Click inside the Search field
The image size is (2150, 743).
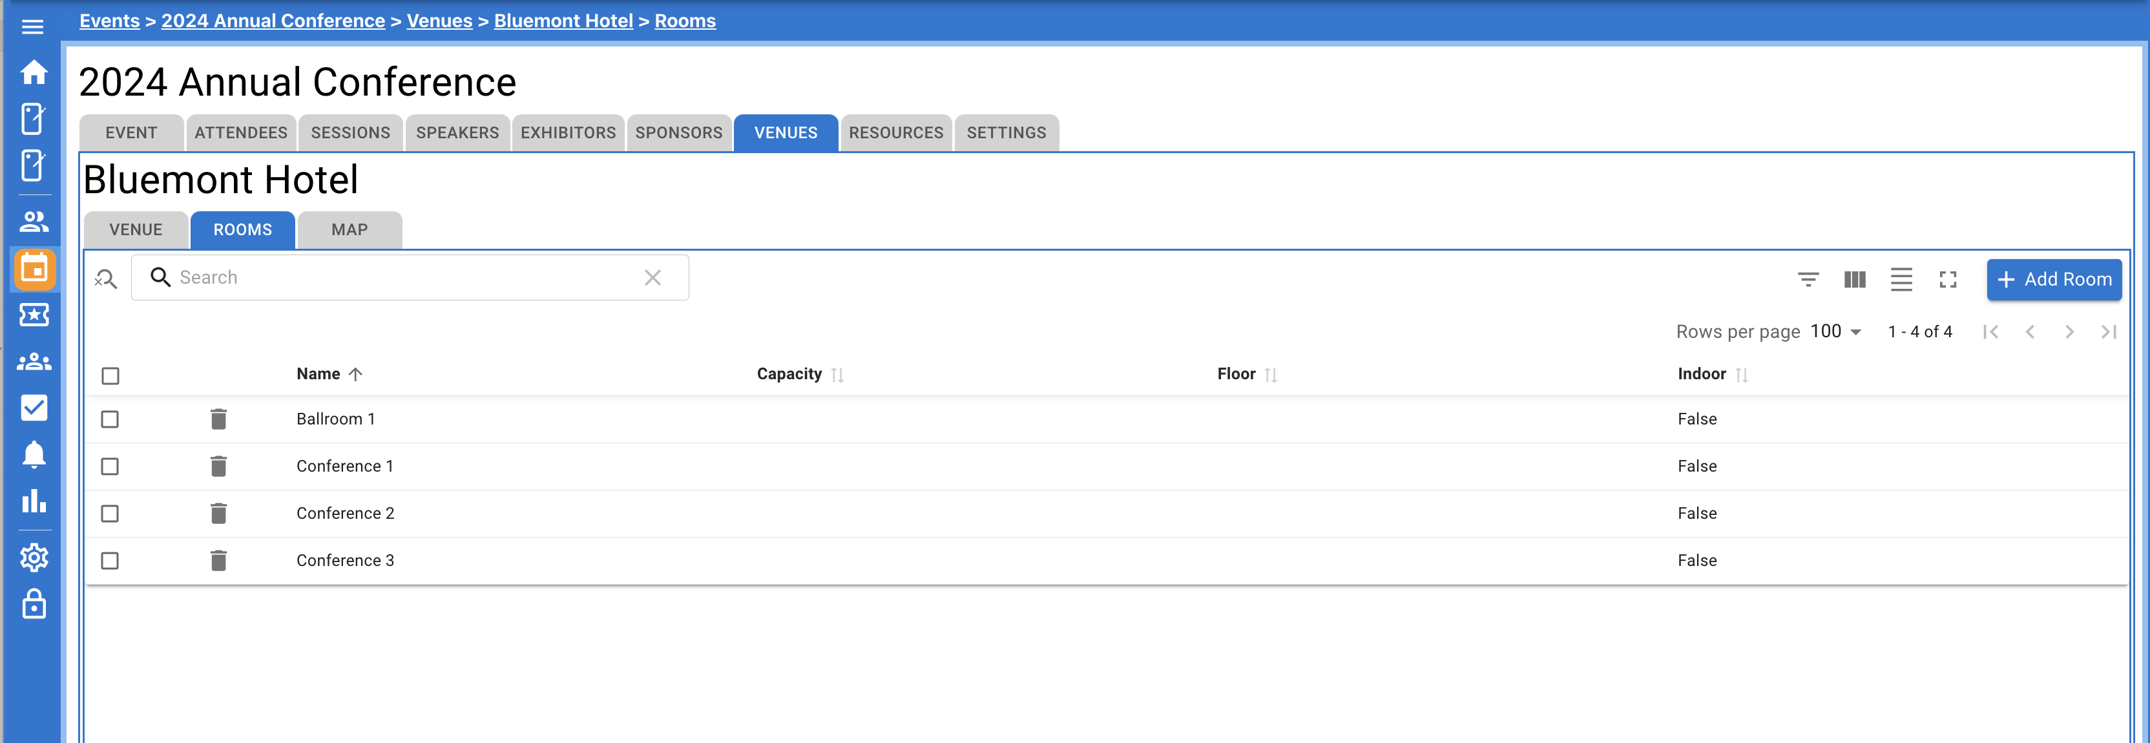tap(375, 277)
